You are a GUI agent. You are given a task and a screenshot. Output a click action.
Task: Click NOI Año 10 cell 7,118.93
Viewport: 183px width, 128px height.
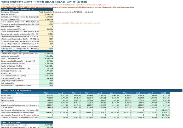pos(163,103)
